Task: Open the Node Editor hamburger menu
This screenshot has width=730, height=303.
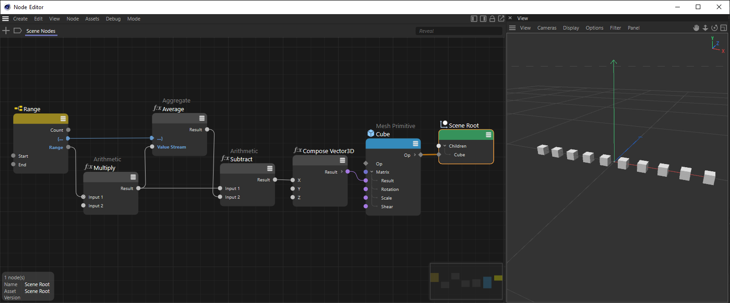Action: [x=5, y=19]
